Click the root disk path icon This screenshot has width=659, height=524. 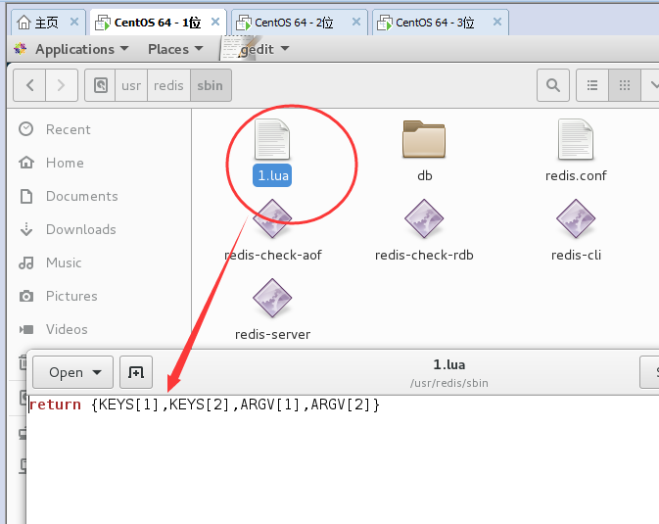tap(101, 85)
